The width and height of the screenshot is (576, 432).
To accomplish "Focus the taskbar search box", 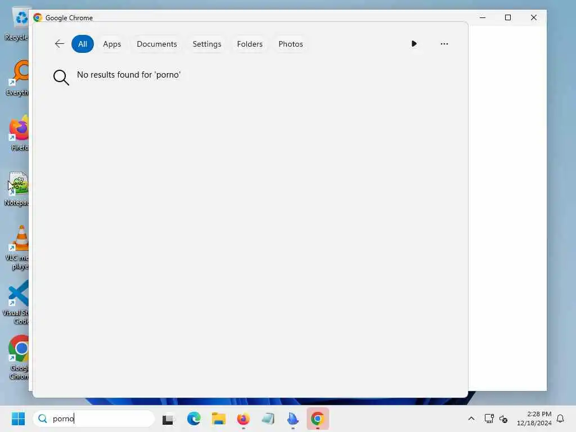I will (x=94, y=418).
